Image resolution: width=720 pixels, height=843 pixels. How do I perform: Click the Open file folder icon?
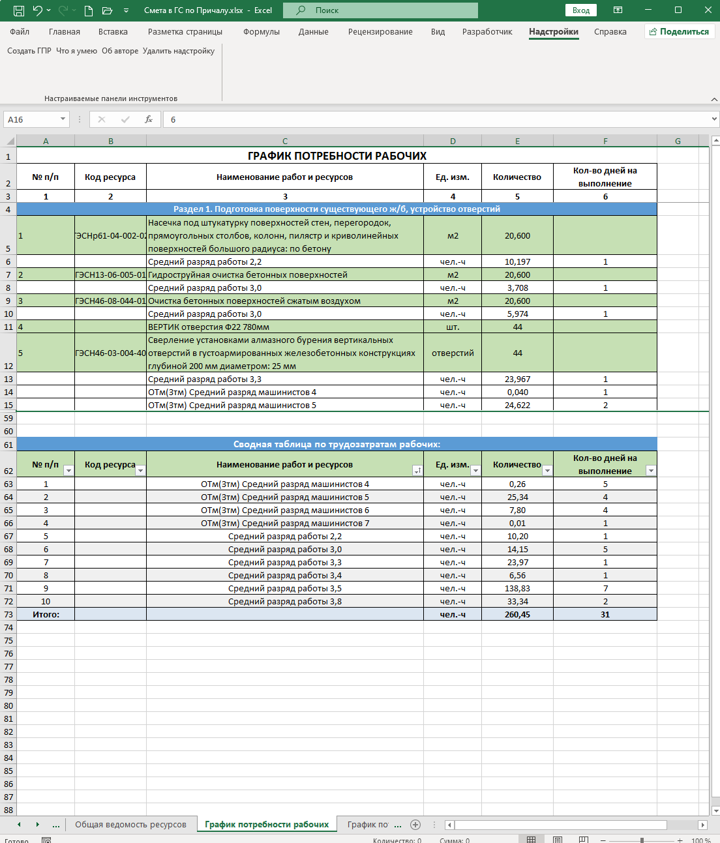[x=108, y=10]
